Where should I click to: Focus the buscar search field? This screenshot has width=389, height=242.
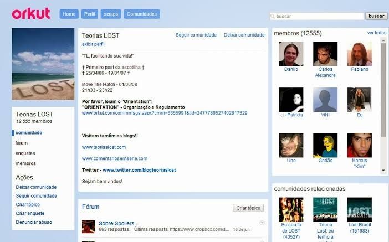(x=317, y=16)
